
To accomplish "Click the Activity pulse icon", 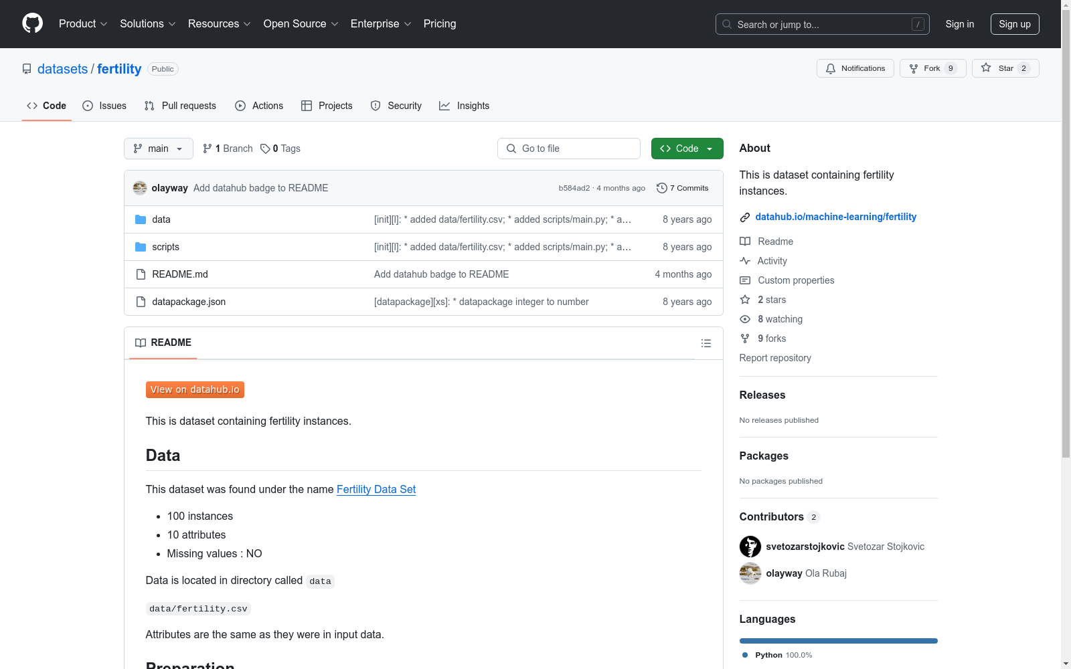I will coord(745,261).
